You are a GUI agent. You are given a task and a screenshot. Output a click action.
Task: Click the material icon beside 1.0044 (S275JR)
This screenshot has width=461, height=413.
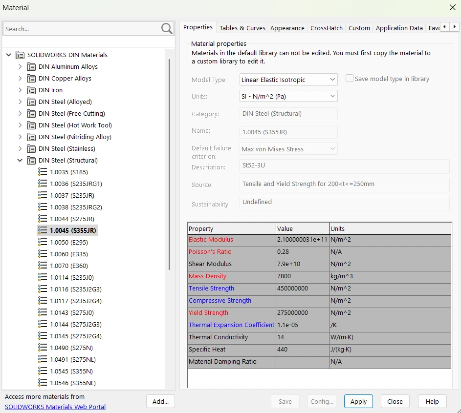pyautogui.click(x=43, y=219)
